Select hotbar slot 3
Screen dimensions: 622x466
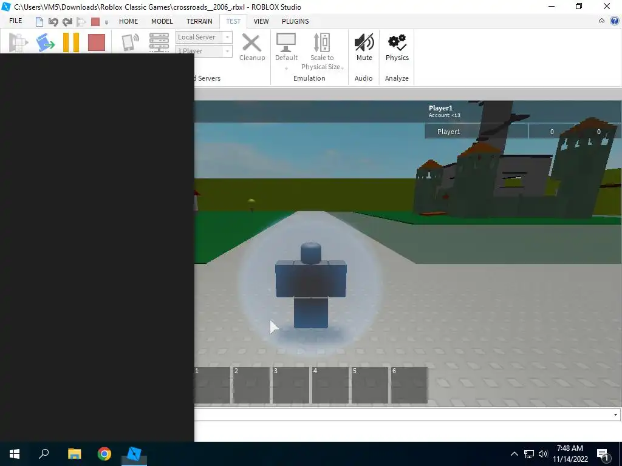[x=291, y=385]
